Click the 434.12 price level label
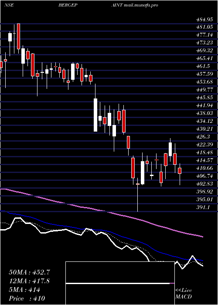Image resolution: width=218 pixels, height=305 pixels. click(x=204, y=121)
